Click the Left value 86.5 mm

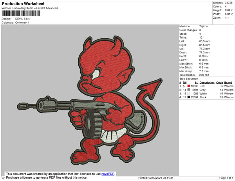point(204,41)
